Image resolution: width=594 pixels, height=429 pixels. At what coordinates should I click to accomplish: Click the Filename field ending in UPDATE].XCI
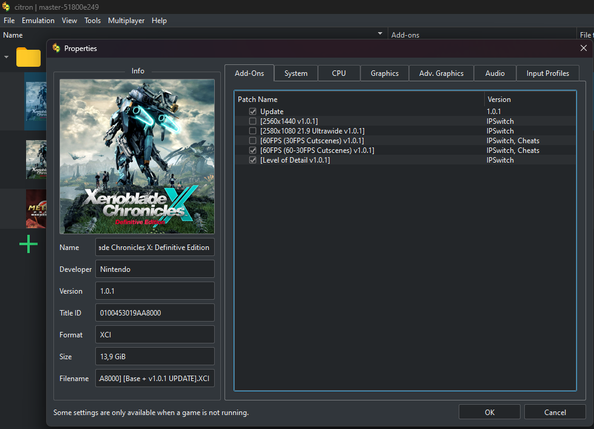point(155,378)
